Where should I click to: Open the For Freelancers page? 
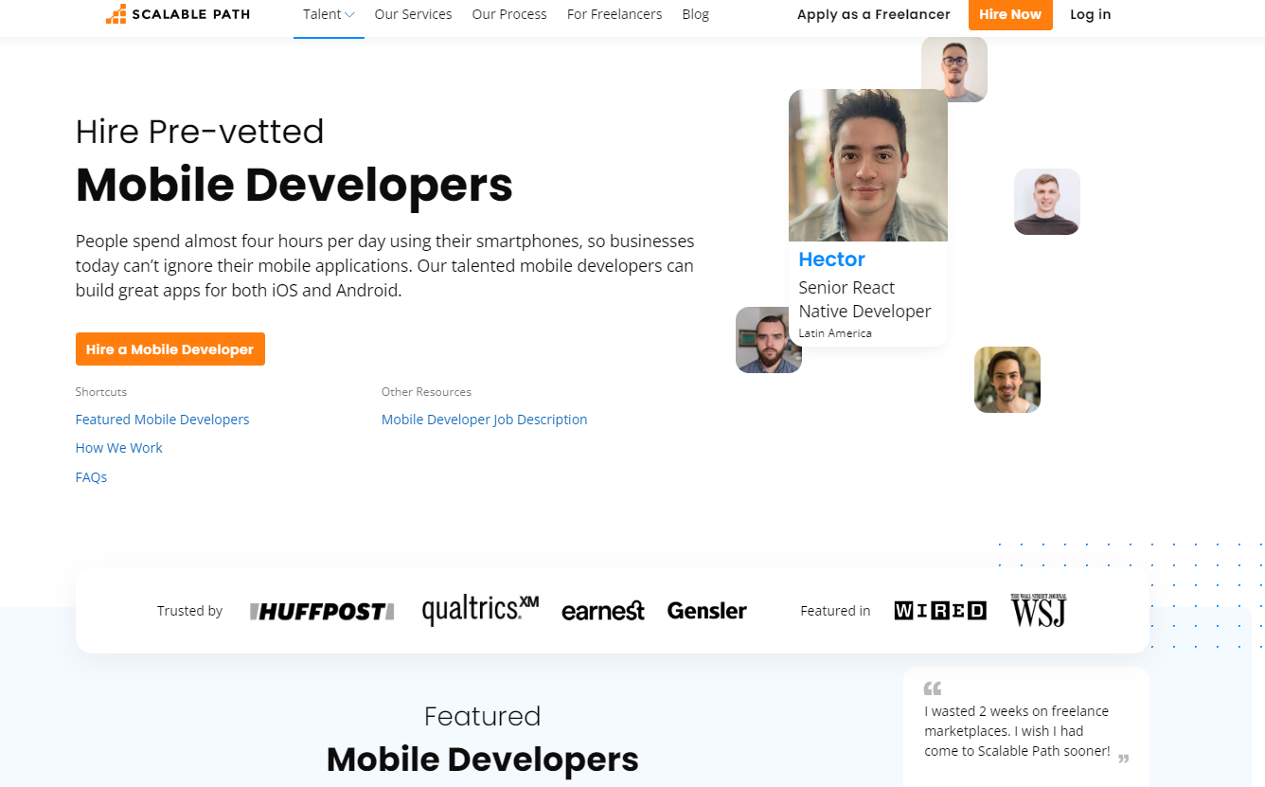pyautogui.click(x=615, y=14)
